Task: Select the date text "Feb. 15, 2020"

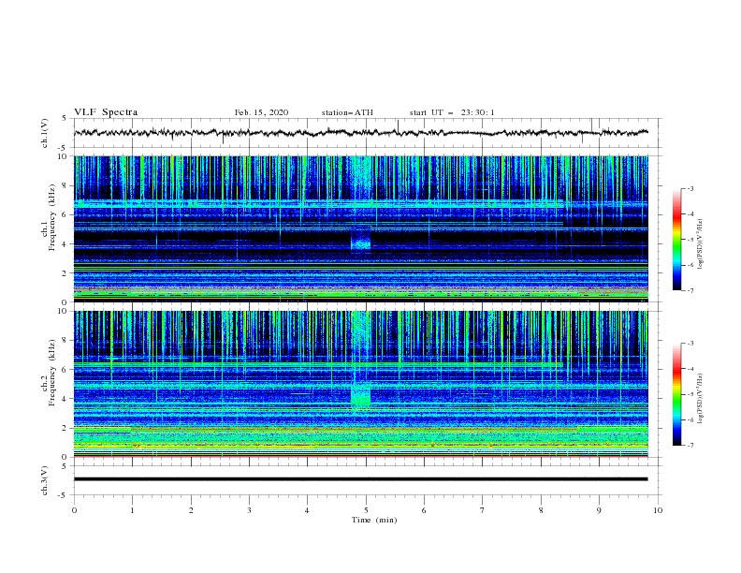Action: 261,112
